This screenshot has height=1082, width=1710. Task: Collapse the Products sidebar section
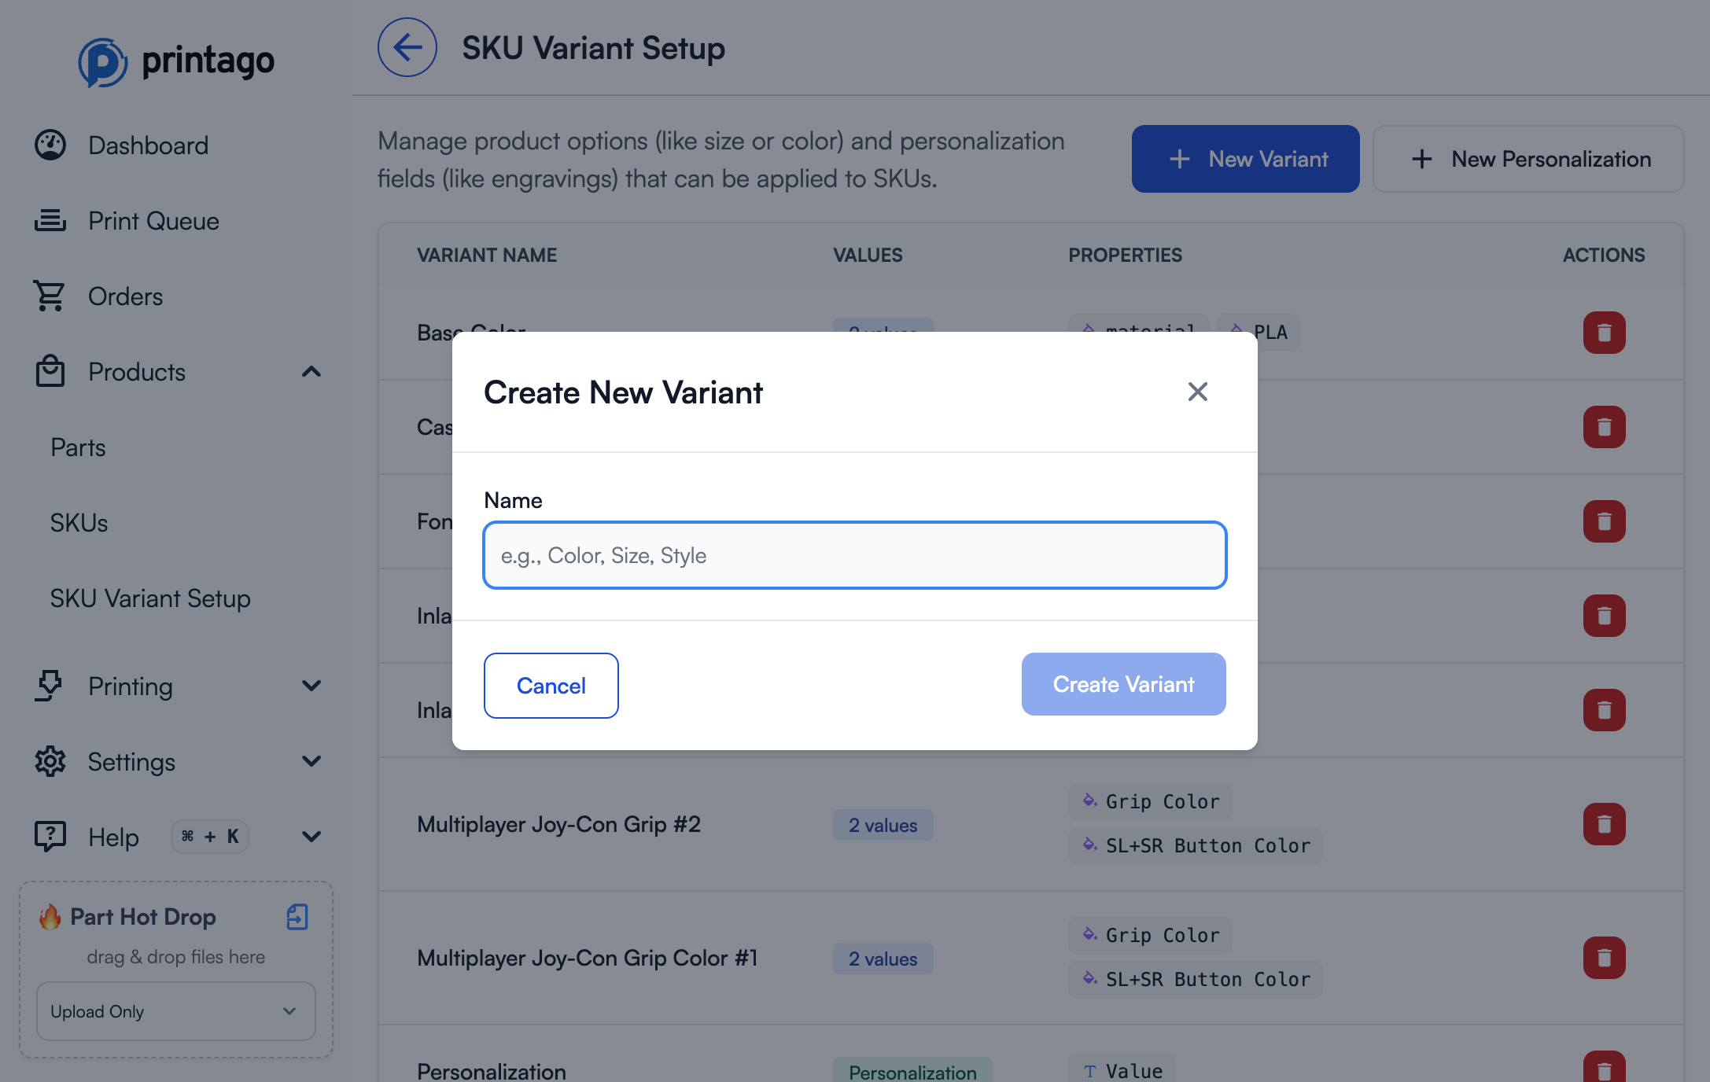click(311, 371)
